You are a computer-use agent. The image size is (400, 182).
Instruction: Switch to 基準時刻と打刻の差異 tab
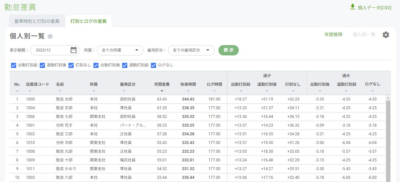coord(37,21)
